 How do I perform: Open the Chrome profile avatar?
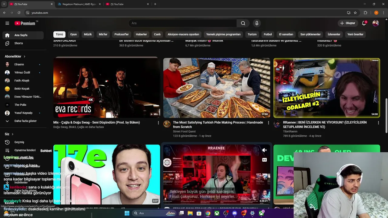click(376, 13)
